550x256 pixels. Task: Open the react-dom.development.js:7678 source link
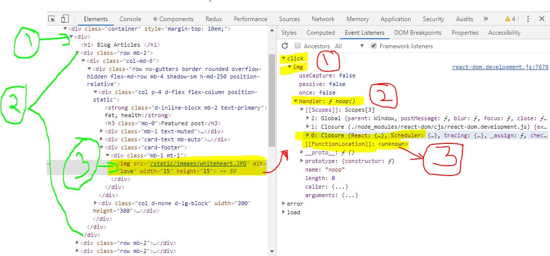coord(500,67)
